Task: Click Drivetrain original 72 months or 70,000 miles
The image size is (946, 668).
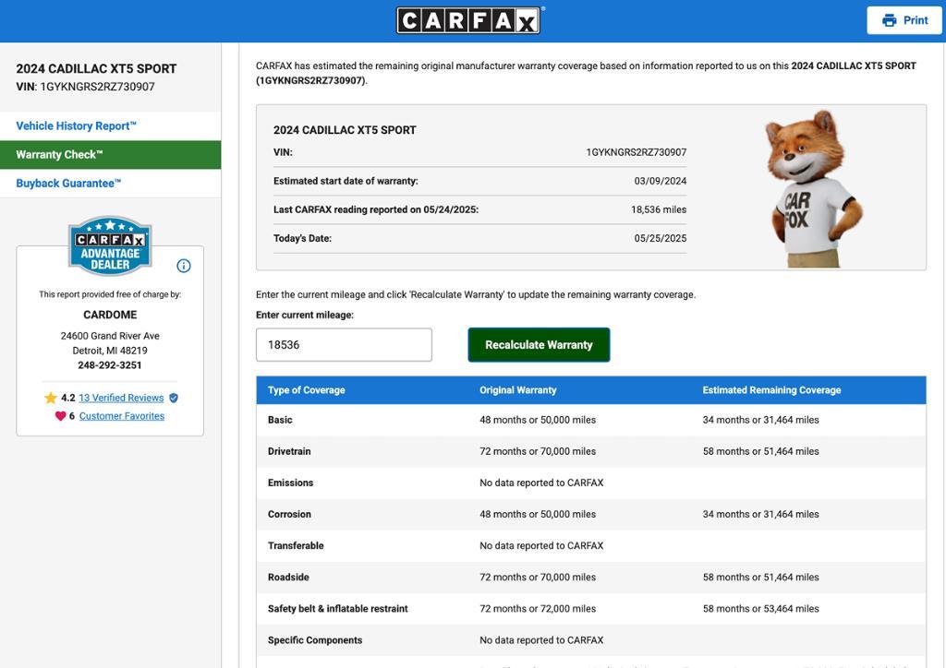Action: (538, 451)
